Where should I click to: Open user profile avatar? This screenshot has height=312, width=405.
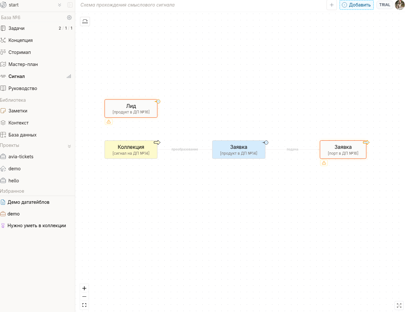point(399,5)
